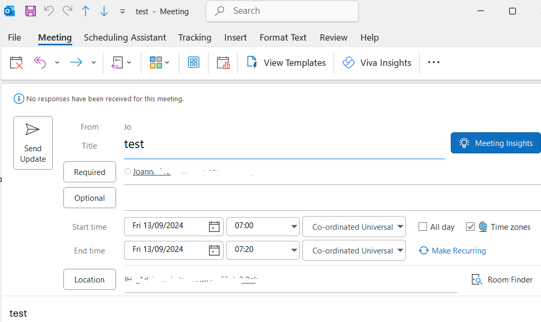Switch to the Tracking tab
The image size is (541, 322).
coord(195,37)
